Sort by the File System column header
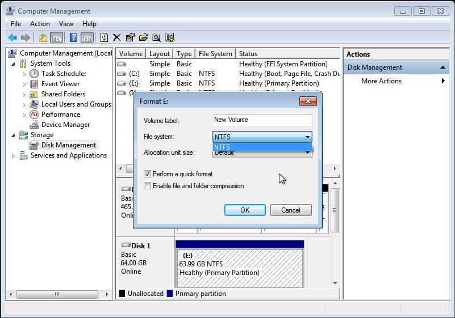Image resolution: width=455 pixels, height=318 pixels. [x=215, y=54]
